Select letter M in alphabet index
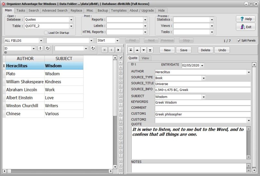 point(121,123)
